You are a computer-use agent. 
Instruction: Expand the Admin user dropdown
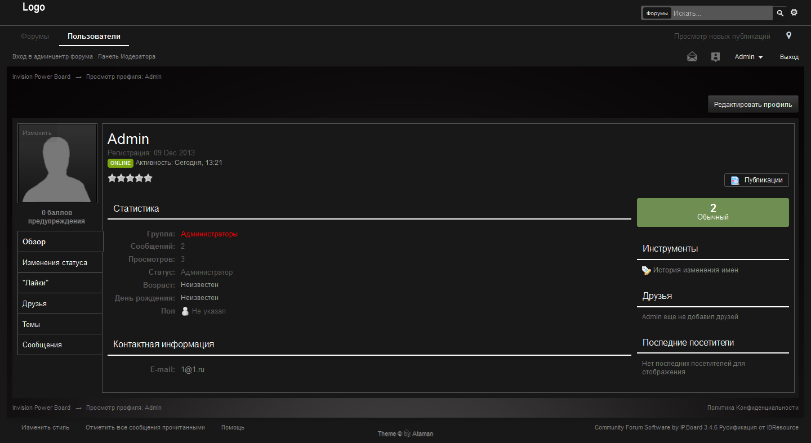tap(748, 57)
